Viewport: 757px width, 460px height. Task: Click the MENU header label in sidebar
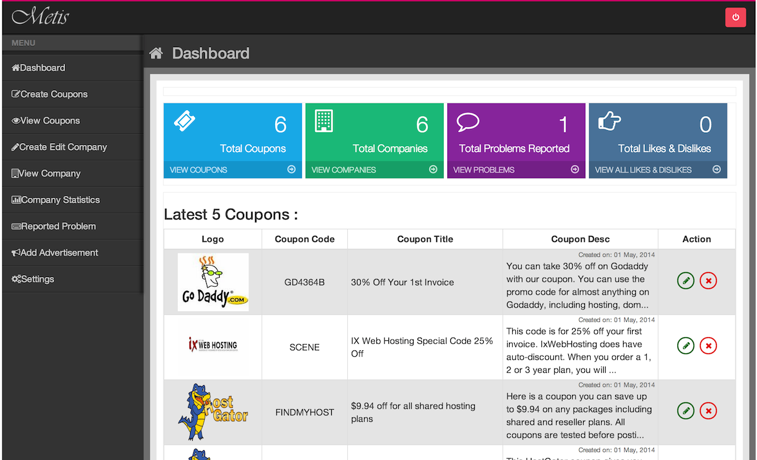point(23,43)
